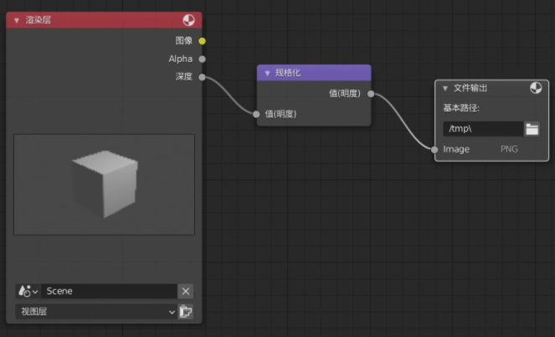Image resolution: width=555 pixels, height=337 pixels.
Task: Click the /tmp\ base path field
Action: click(x=482, y=128)
